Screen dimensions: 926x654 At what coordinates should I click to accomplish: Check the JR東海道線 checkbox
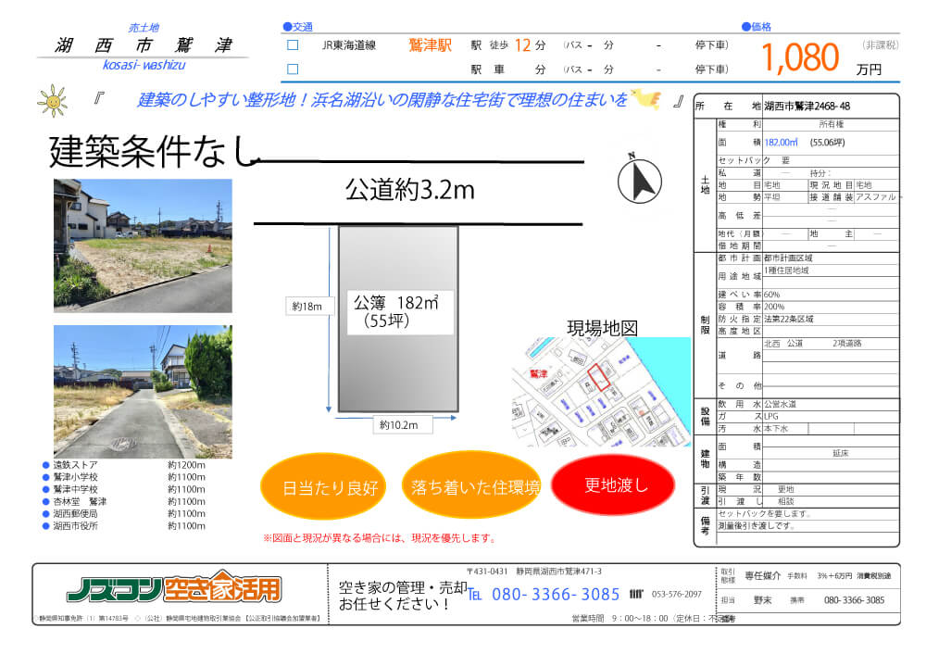(x=293, y=44)
